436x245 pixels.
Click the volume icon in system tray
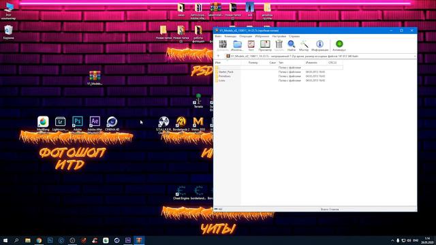[409, 240]
